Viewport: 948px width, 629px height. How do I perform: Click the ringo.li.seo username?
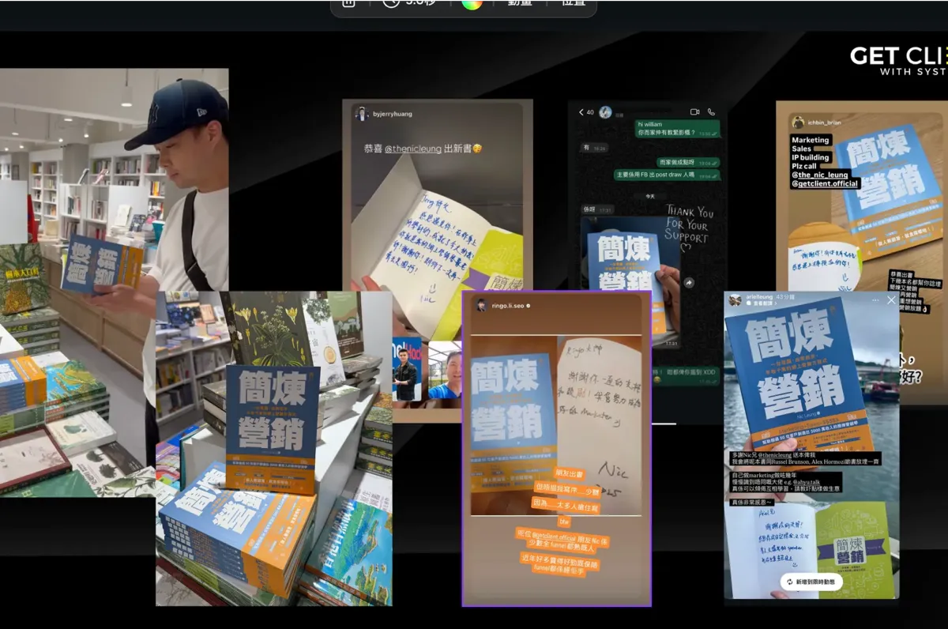point(508,305)
